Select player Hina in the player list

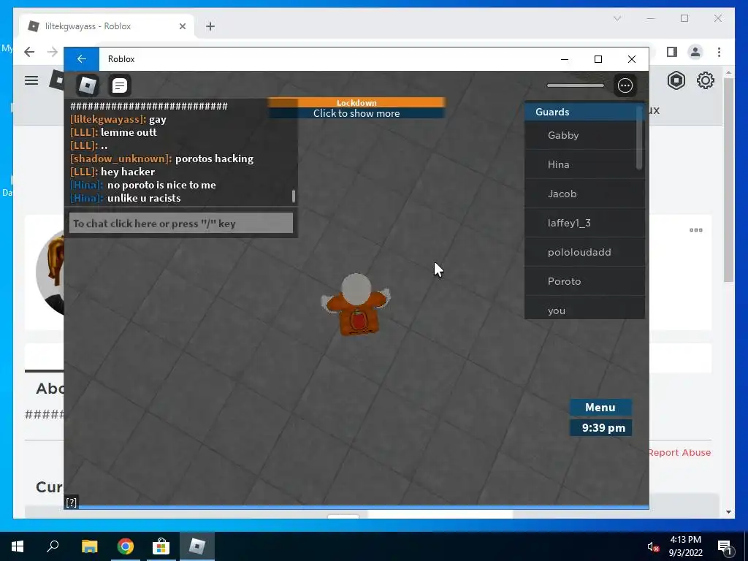[x=581, y=164]
